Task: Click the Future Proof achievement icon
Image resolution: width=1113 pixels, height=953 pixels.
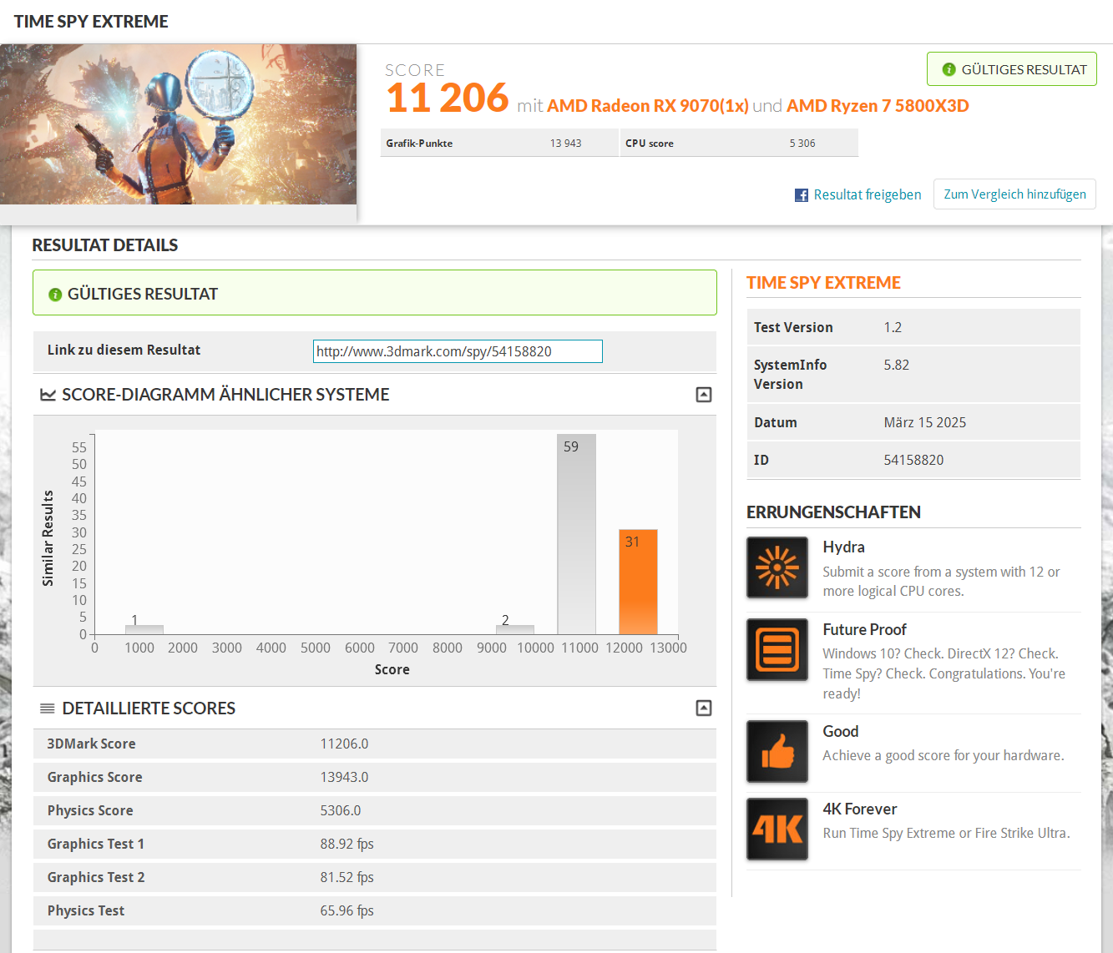Action: pos(777,649)
